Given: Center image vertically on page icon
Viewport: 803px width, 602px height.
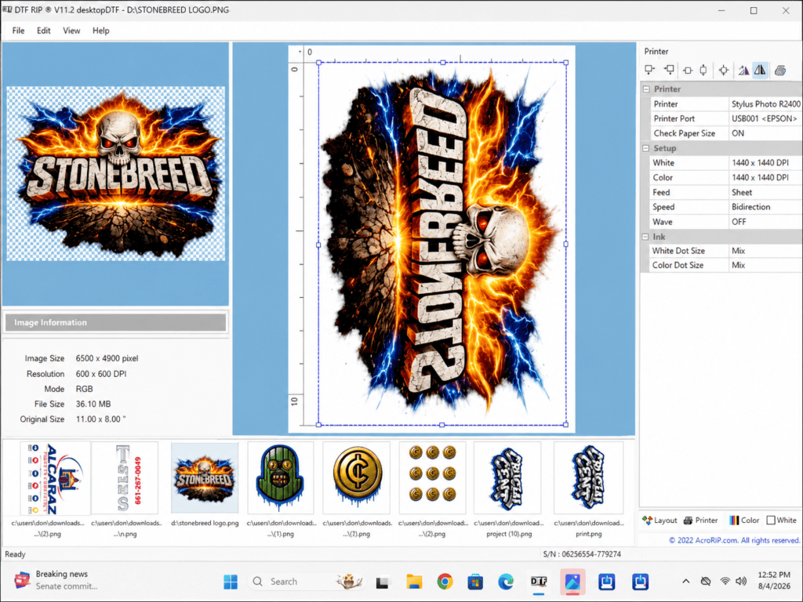Looking at the screenshot, I should point(703,70).
